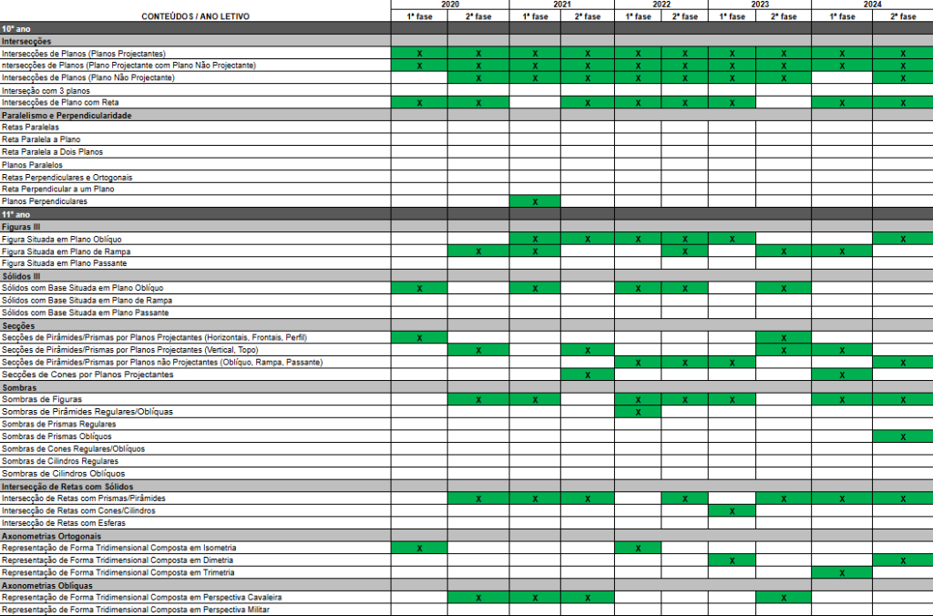Click the X in 'Planos Perpendiculares' row
This screenshot has width=933, height=616.
535,201
